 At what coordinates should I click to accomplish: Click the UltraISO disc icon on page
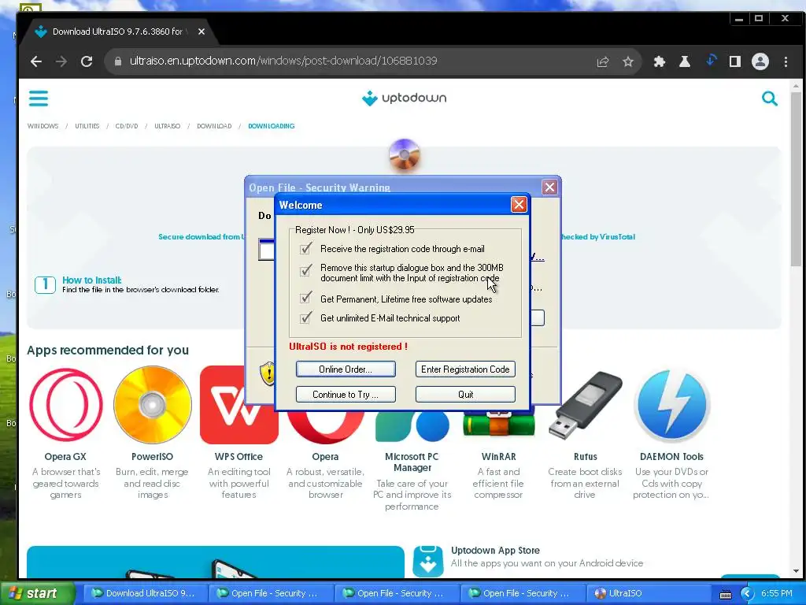pos(404,154)
